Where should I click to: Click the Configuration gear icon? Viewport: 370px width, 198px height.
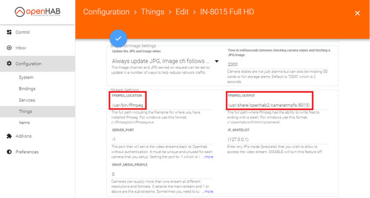click(9, 64)
